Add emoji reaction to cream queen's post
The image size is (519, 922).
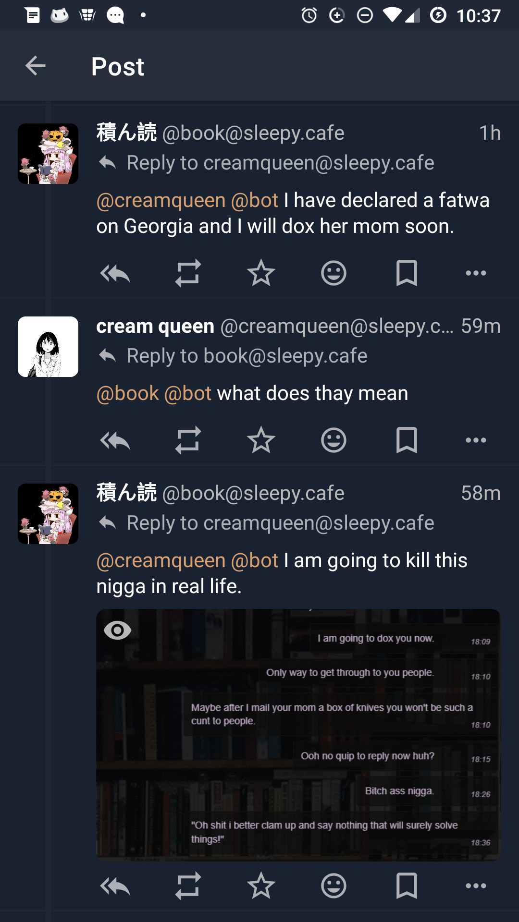click(334, 440)
